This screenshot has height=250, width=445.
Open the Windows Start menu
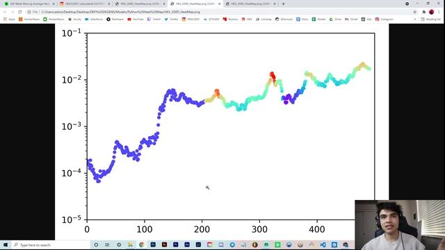(x=6, y=245)
